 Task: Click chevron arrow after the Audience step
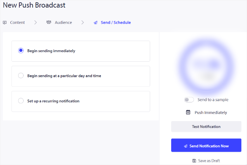[83, 23]
